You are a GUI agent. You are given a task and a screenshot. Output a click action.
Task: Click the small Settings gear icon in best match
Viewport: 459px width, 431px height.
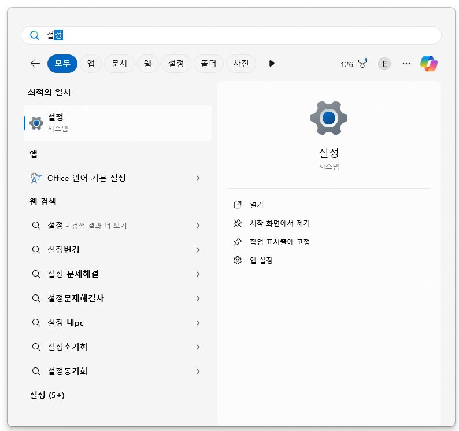point(36,123)
